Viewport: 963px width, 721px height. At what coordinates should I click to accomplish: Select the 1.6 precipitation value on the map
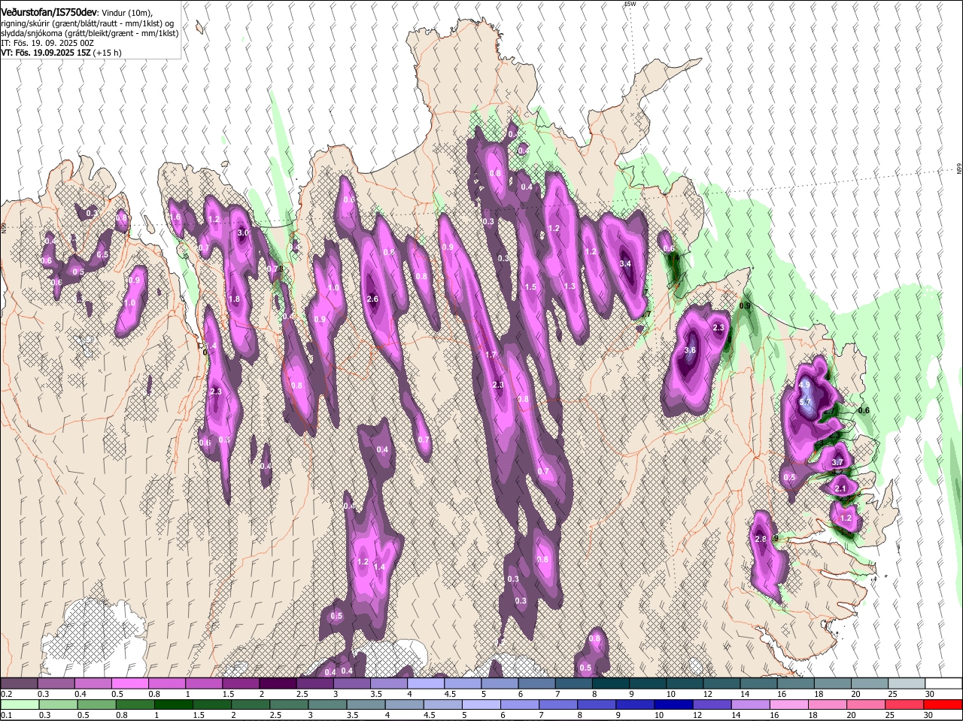pyautogui.click(x=175, y=218)
